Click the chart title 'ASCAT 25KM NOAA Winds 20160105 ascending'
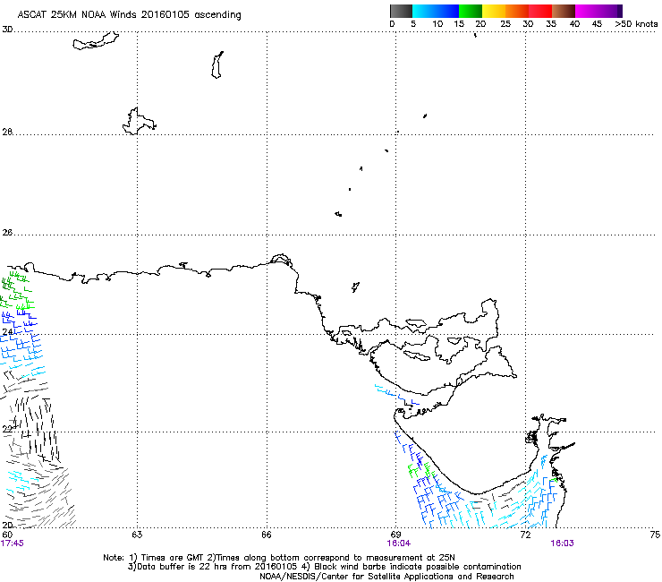Screen dimensions: 662x582 tap(129, 15)
